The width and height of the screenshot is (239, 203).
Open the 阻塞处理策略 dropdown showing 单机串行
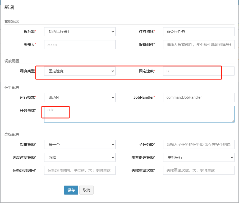(x=198, y=157)
